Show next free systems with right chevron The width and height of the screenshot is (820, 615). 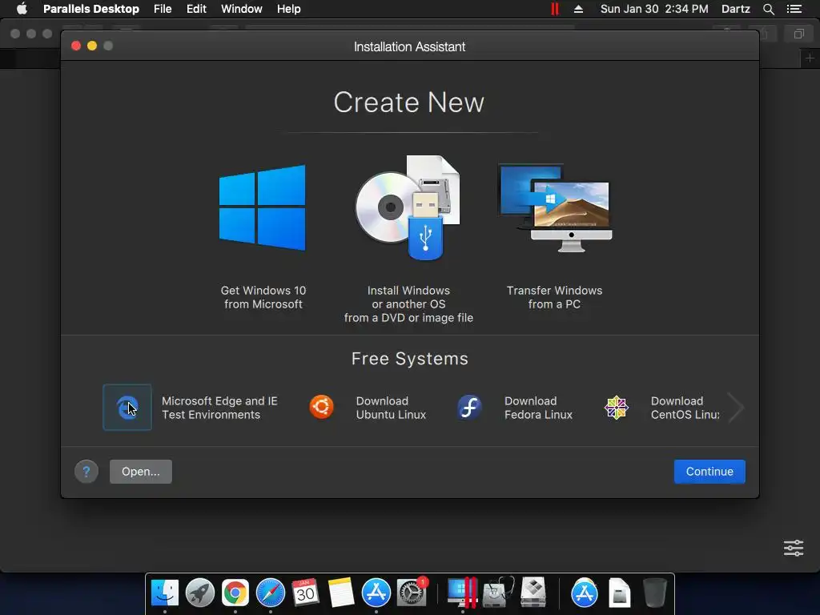(x=737, y=408)
